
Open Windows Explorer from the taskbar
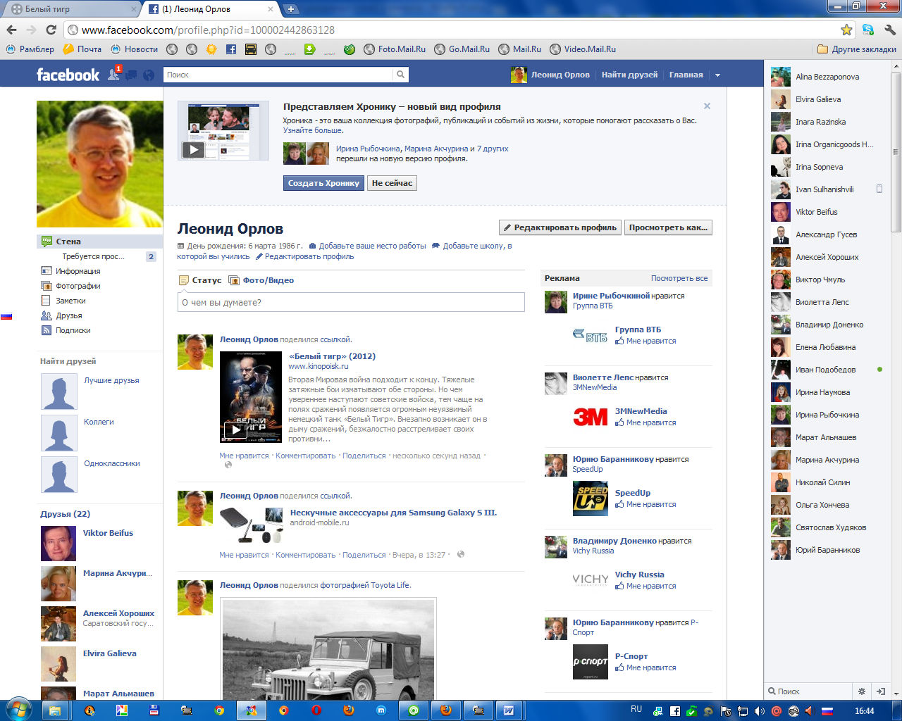54,710
